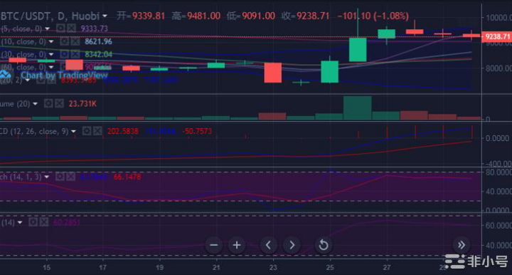This screenshot has width=512, height=275.
Task: Expand the Stoch (14, 1, 3) dropdown arrow
Action: click(47, 177)
